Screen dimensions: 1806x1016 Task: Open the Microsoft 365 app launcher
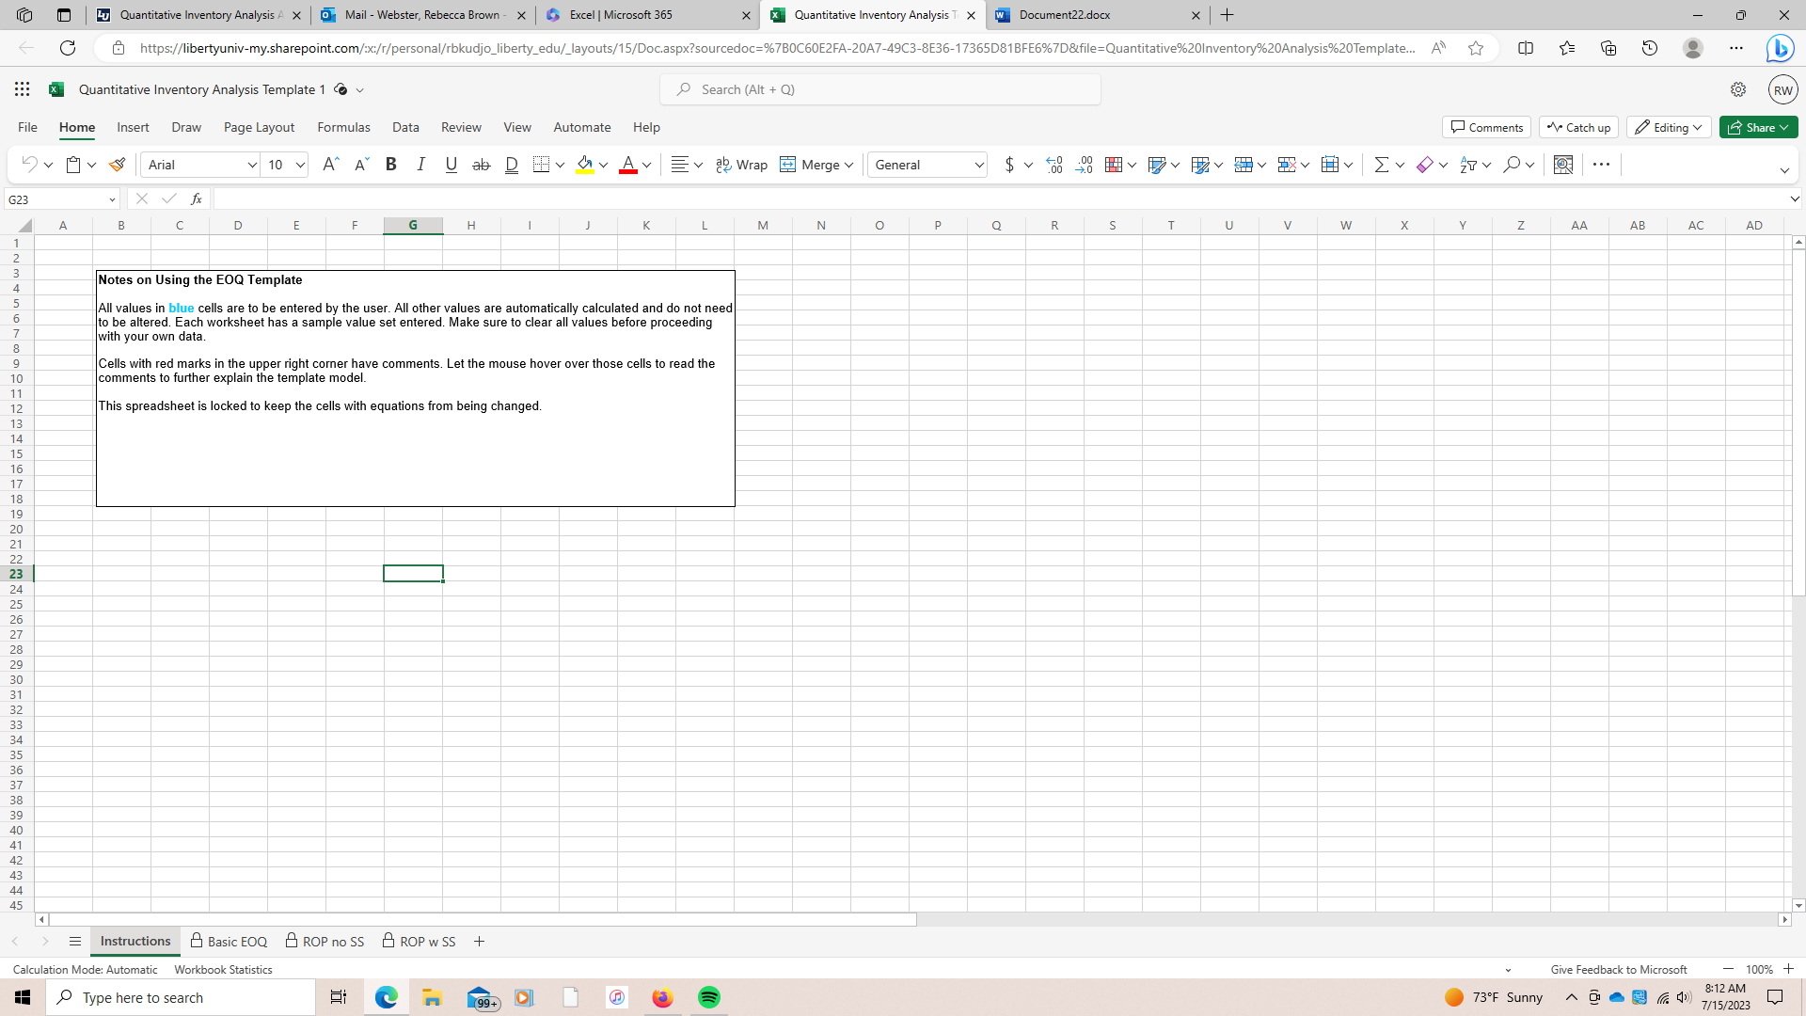(23, 89)
